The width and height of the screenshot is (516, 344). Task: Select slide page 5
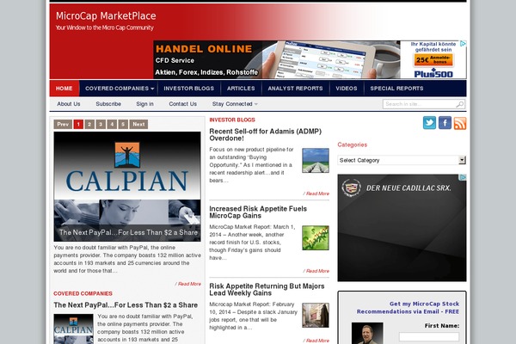pyautogui.click(x=123, y=124)
